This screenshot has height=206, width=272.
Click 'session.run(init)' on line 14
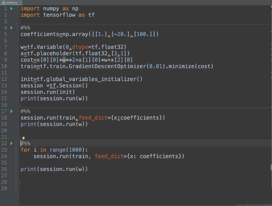[x=48, y=92]
